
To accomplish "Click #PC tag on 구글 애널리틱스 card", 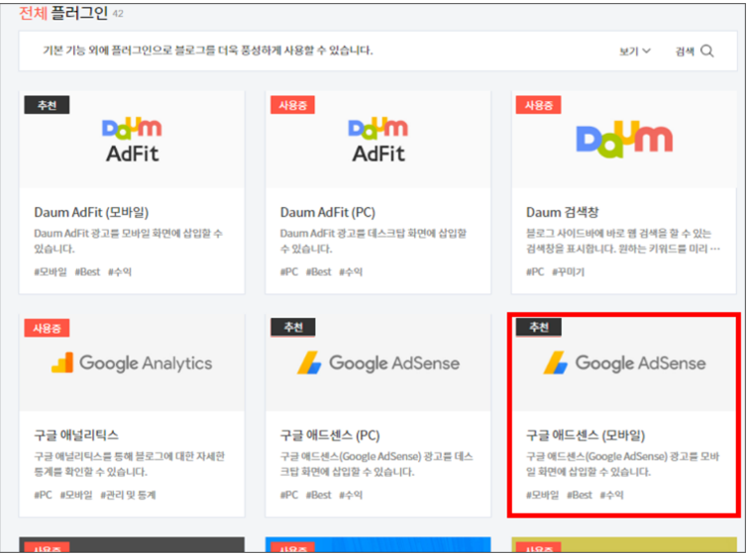I will pyautogui.click(x=43, y=495).
